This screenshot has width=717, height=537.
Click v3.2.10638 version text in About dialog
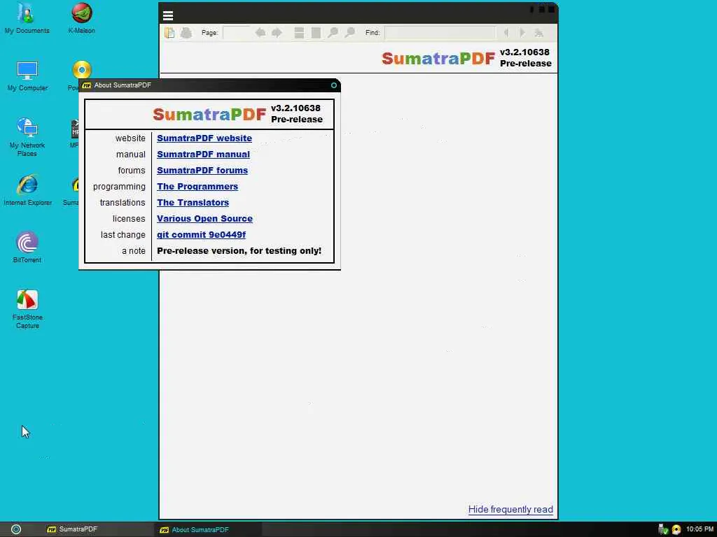tap(296, 108)
